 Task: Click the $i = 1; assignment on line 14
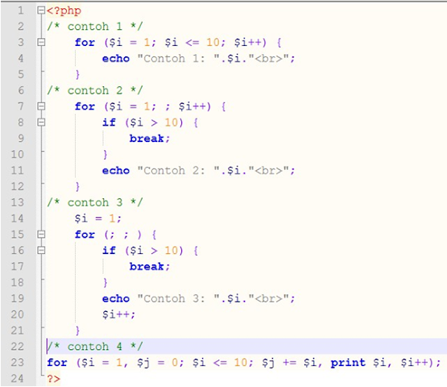coord(98,218)
